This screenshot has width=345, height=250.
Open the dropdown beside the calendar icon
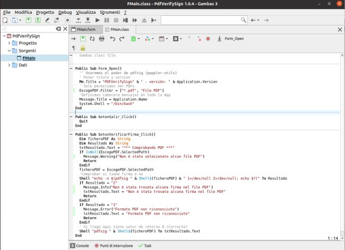click(x=167, y=39)
